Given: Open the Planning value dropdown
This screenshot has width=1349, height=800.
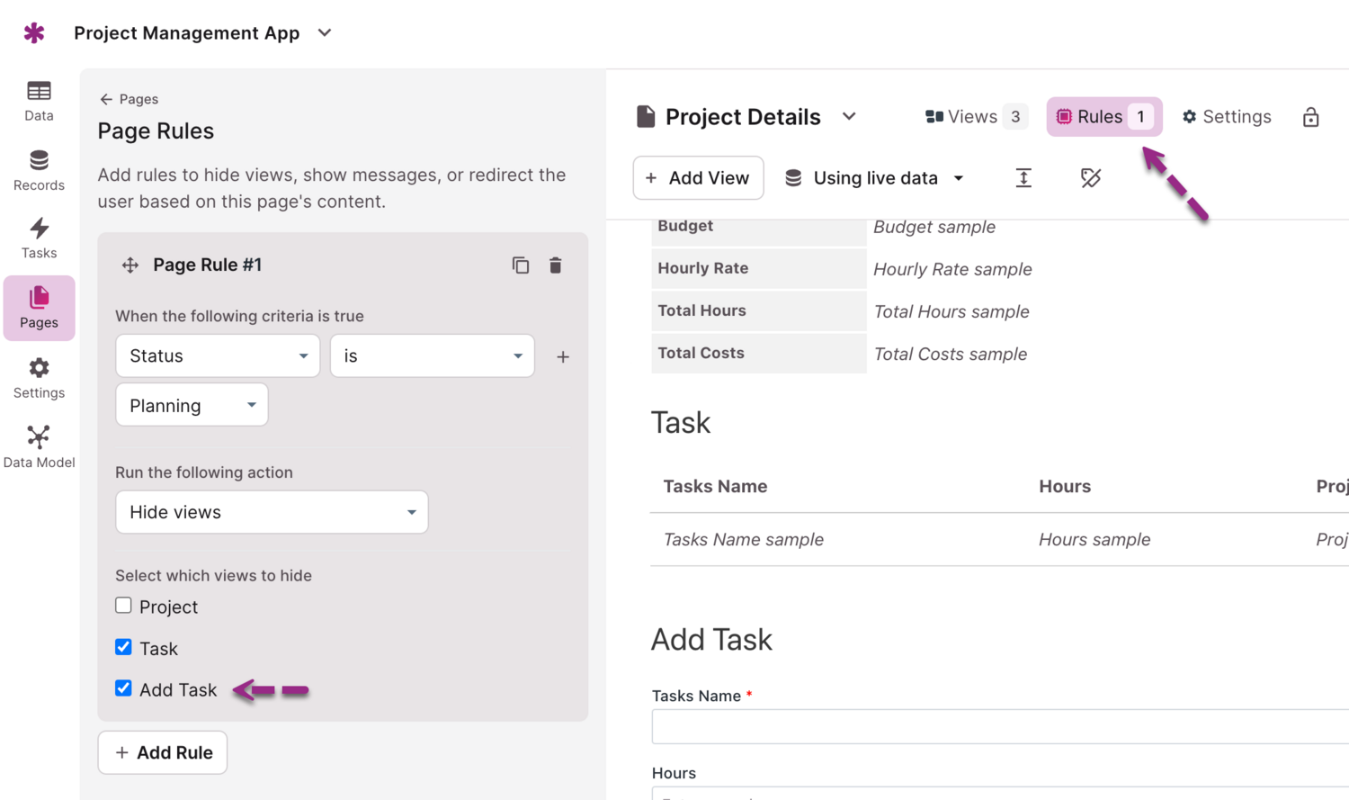Looking at the screenshot, I should (192, 406).
